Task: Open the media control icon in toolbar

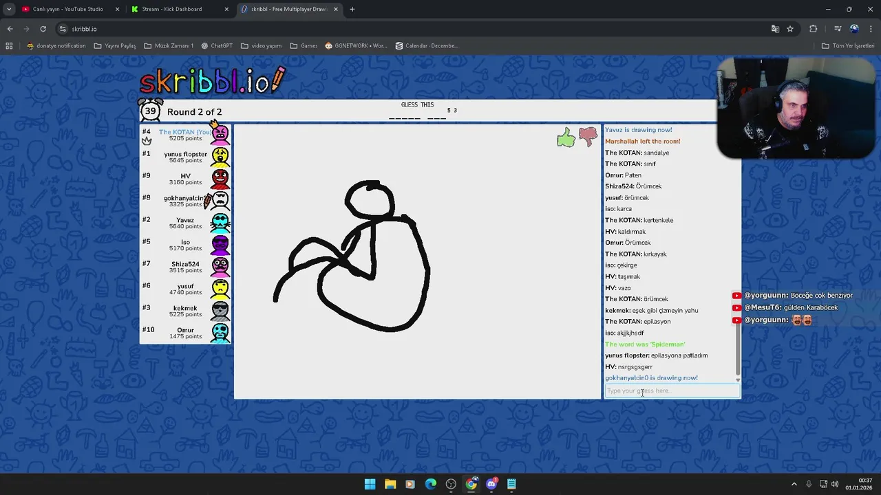Action: [x=838, y=29]
